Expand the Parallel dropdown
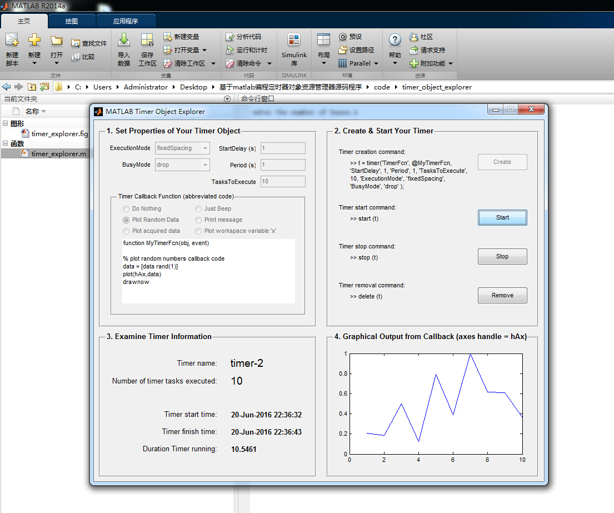 pyautogui.click(x=376, y=63)
